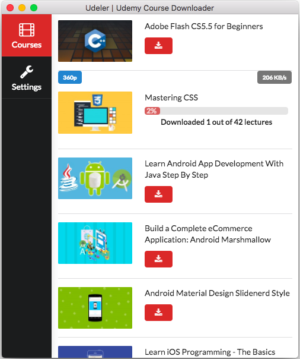Click 'Build a Complete eCommerce Application' title

pyautogui.click(x=208, y=234)
